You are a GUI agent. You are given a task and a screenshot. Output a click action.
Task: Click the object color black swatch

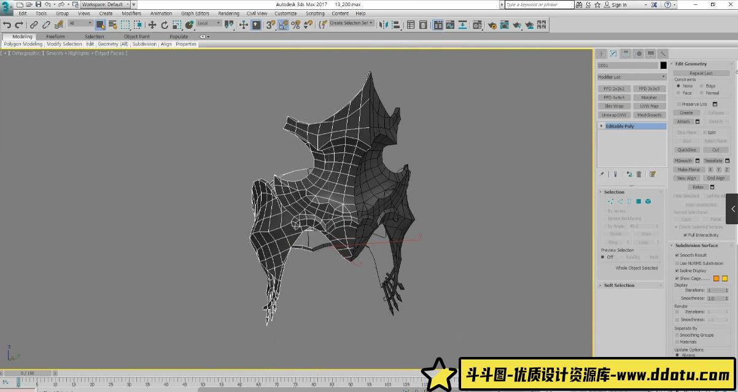(663, 65)
